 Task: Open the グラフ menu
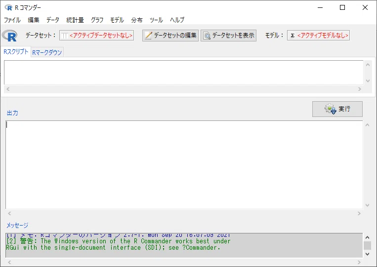tap(97, 20)
